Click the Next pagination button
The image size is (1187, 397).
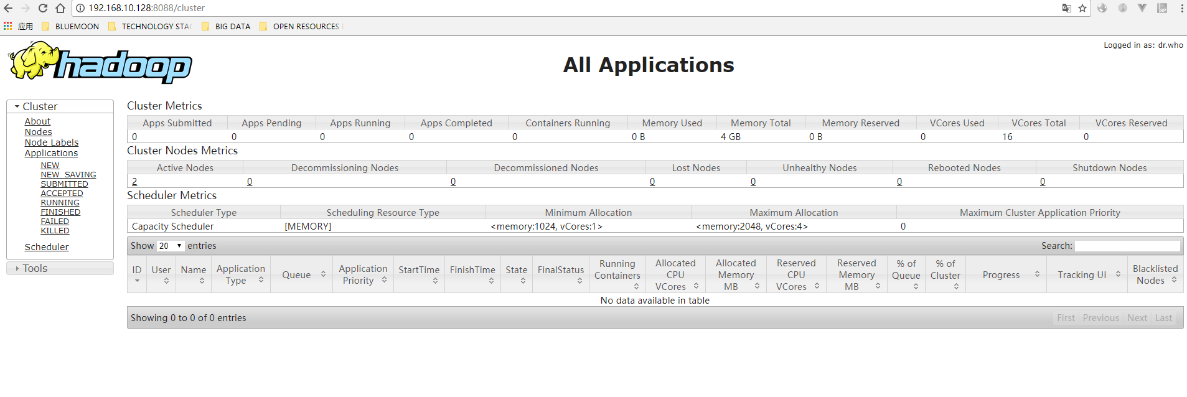[1137, 318]
